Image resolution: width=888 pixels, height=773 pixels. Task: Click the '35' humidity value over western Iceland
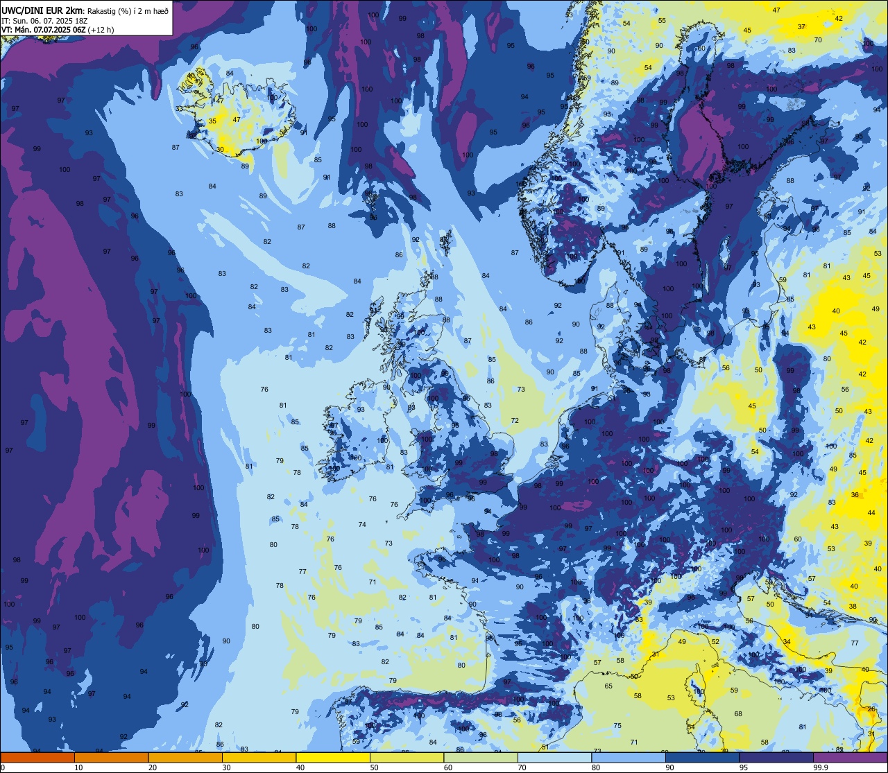pos(212,121)
